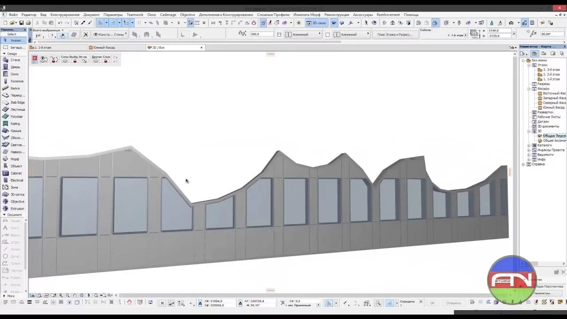567x319 pixels.
Task: Click the OK button in bottom bar
Action: 432,303
